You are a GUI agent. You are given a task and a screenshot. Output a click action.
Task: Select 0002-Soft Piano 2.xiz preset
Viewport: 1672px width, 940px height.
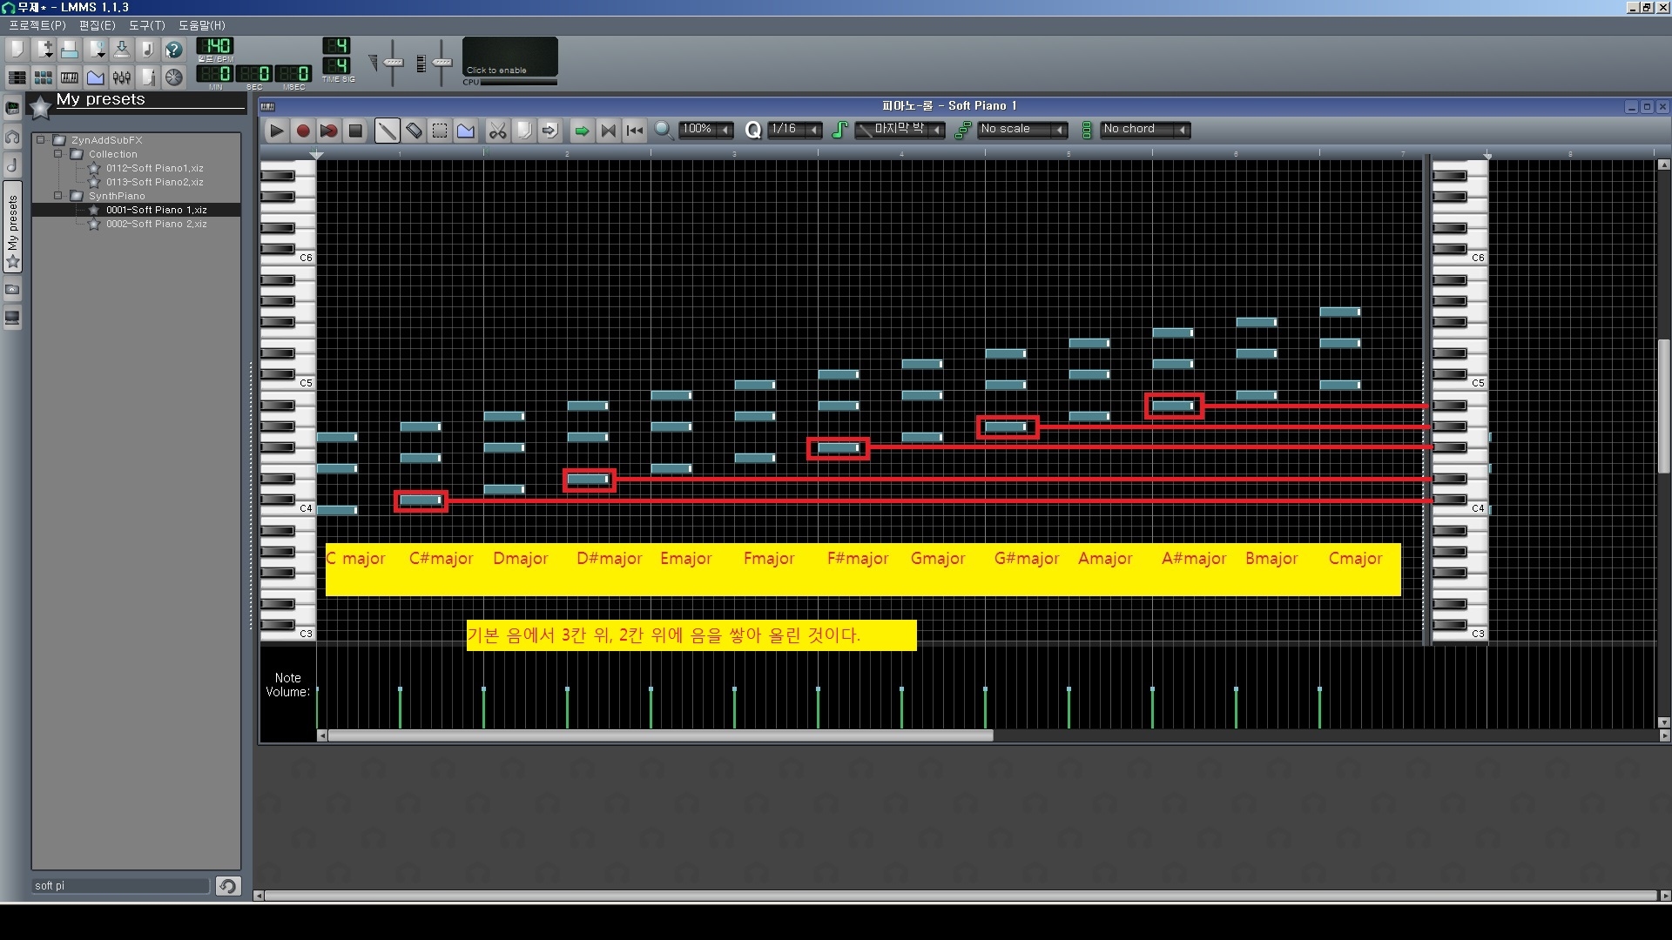tap(156, 224)
